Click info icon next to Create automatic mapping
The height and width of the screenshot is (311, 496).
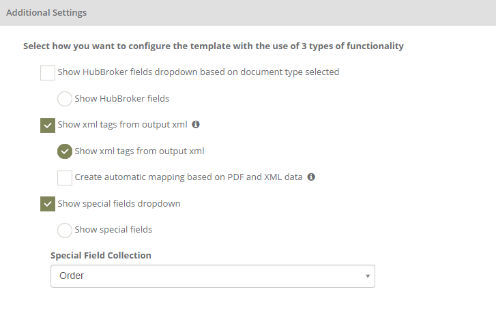click(311, 177)
